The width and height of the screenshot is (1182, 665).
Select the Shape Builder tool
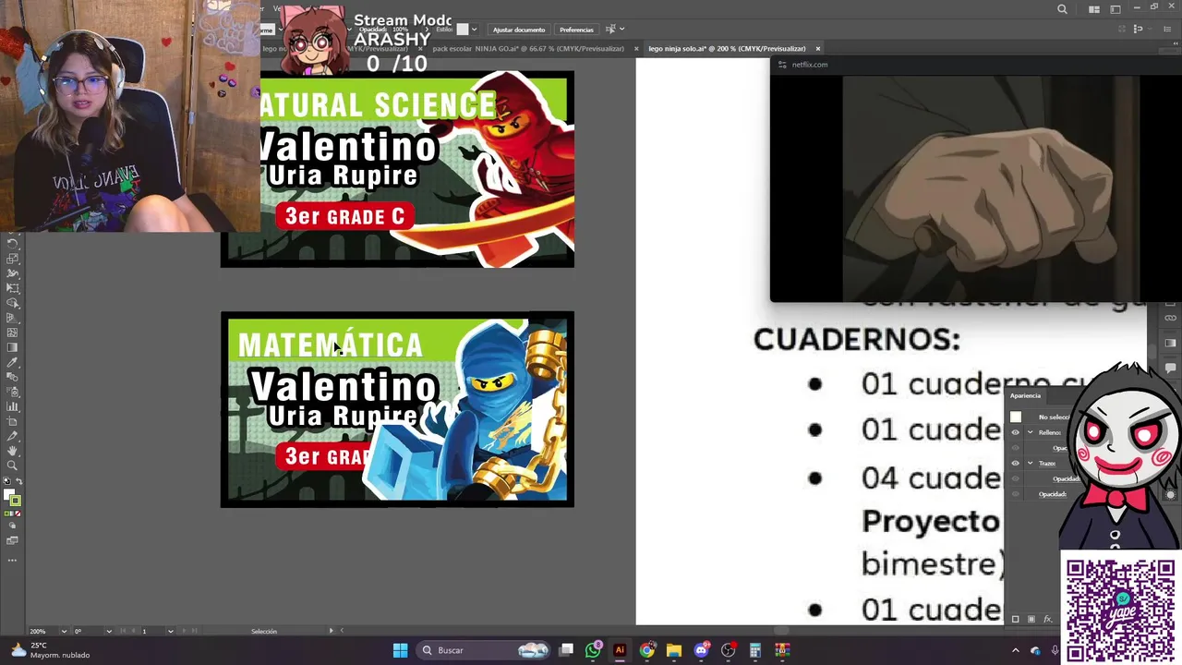click(13, 303)
